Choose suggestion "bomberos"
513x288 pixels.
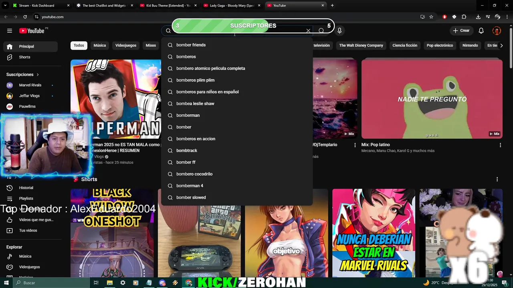[x=237, y=57]
